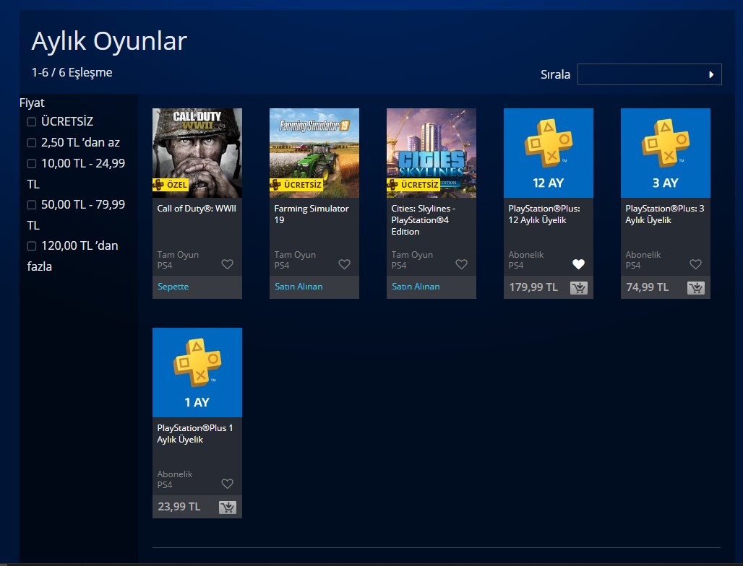
Task: Click the Aylık Oyunlar heading
Action: click(109, 41)
